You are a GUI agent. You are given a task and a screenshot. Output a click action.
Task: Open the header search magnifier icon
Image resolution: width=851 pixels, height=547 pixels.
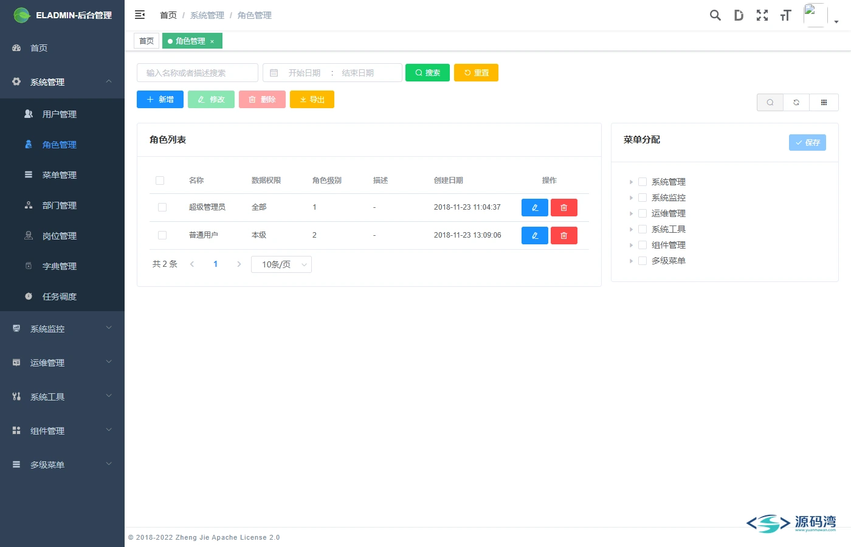pyautogui.click(x=715, y=15)
